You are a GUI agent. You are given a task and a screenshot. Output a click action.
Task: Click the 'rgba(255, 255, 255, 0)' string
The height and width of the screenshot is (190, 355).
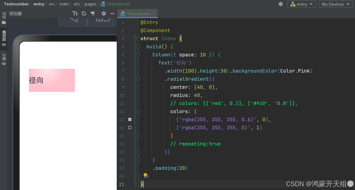point(215,128)
